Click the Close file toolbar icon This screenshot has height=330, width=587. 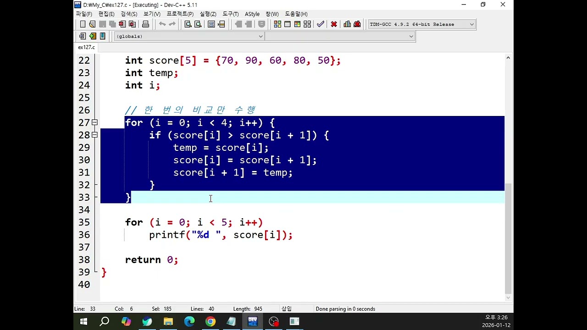pos(122,24)
